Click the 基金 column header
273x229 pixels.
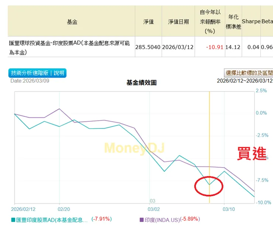(72, 22)
